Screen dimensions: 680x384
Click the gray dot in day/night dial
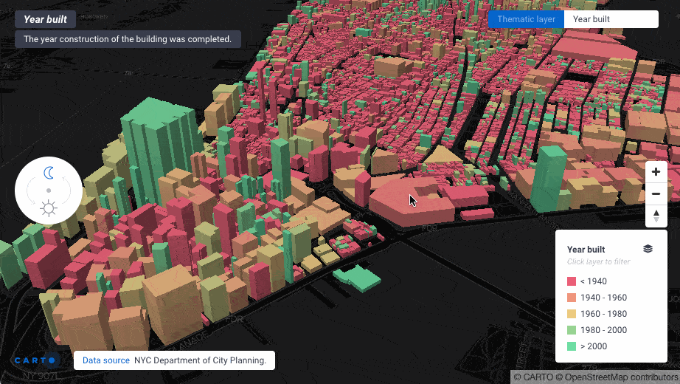click(49, 191)
